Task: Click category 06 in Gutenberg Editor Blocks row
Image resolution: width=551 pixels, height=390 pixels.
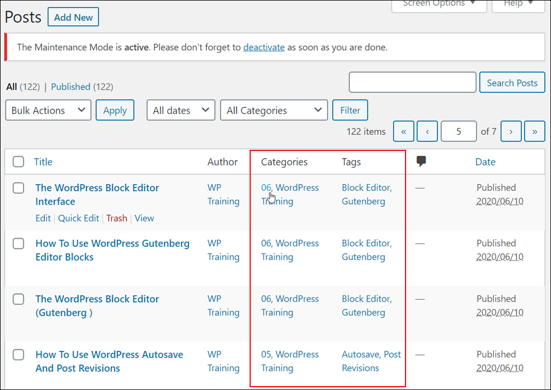Action: click(266, 243)
